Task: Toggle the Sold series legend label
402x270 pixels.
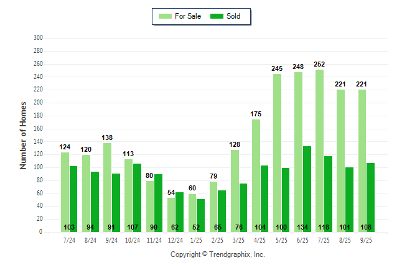Action: tap(233, 16)
